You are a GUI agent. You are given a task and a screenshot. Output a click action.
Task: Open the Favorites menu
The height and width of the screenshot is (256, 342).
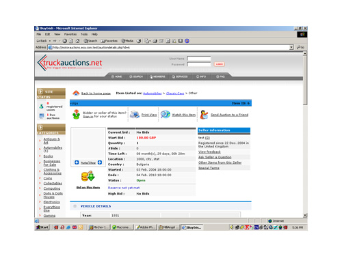[x=70, y=34]
